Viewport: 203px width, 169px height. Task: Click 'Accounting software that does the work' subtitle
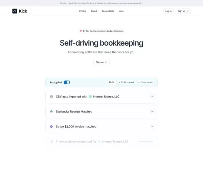click(101, 52)
